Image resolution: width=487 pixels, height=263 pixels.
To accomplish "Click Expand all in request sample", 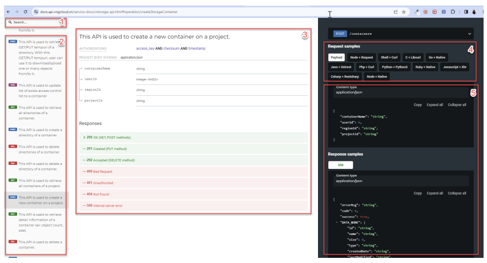I will click(x=435, y=105).
